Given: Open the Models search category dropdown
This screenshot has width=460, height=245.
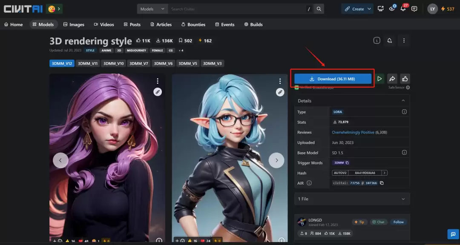Looking at the screenshot, I should point(152,9).
